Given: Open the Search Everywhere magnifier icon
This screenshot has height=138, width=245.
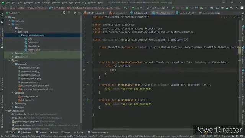Looking at the screenshot, I should click(x=237, y=8).
